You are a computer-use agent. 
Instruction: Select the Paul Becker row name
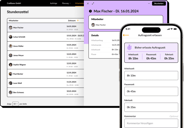(18, 74)
